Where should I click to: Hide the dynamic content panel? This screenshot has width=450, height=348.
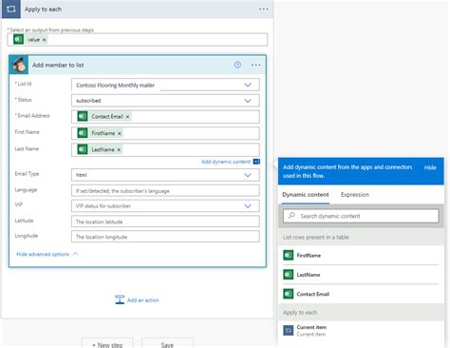pos(430,167)
